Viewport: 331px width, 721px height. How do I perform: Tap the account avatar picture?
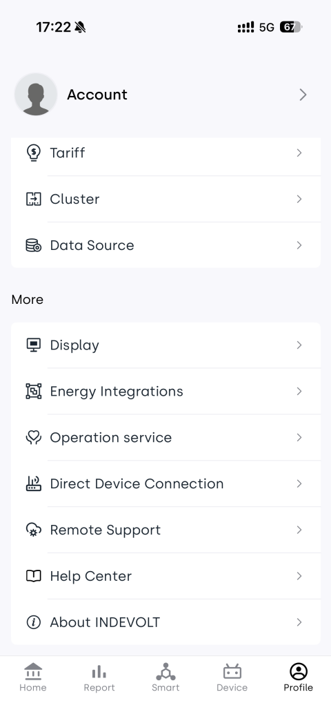pyautogui.click(x=36, y=94)
